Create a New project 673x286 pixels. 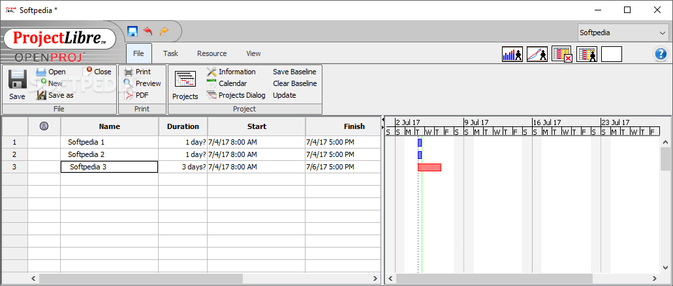[x=49, y=83]
